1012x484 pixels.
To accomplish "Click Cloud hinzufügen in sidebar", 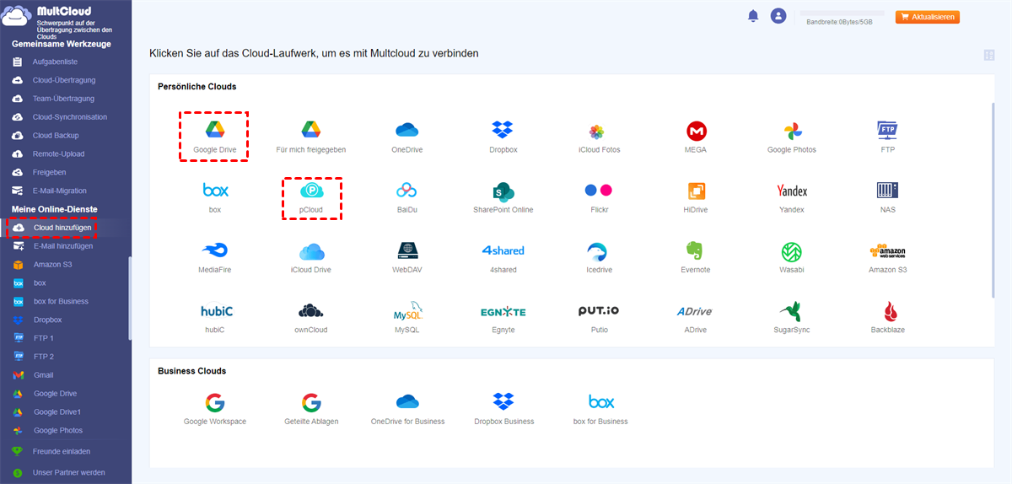I will coord(52,228).
